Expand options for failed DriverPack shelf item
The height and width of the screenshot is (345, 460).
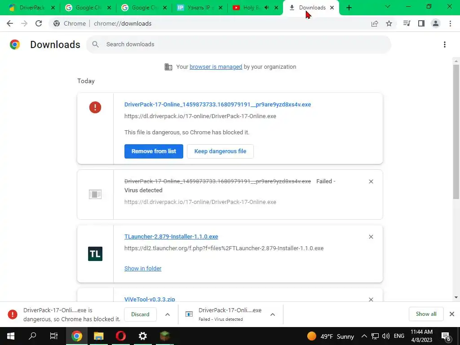(273, 314)
